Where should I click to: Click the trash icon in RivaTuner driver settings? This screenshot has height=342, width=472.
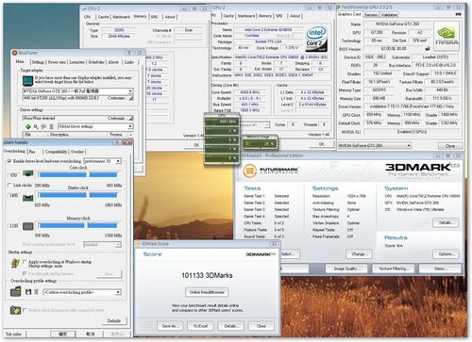[51, 126]
